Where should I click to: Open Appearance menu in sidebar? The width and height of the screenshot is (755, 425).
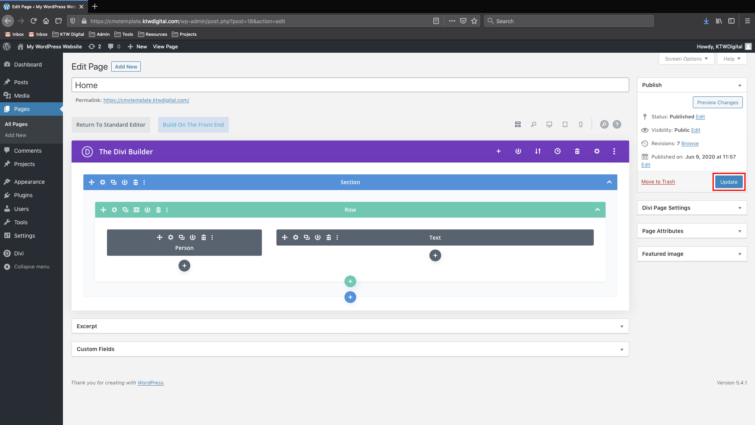tap(31, 182)
